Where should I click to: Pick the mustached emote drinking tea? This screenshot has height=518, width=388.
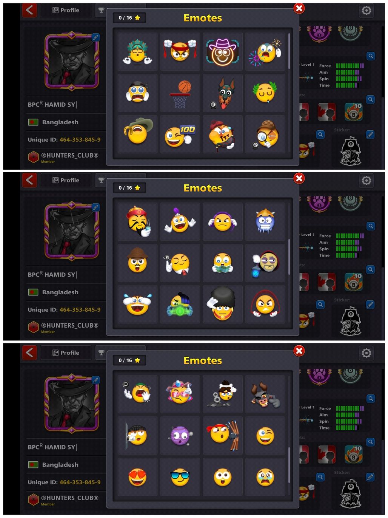pyautogui.click(x=137, y=222)
